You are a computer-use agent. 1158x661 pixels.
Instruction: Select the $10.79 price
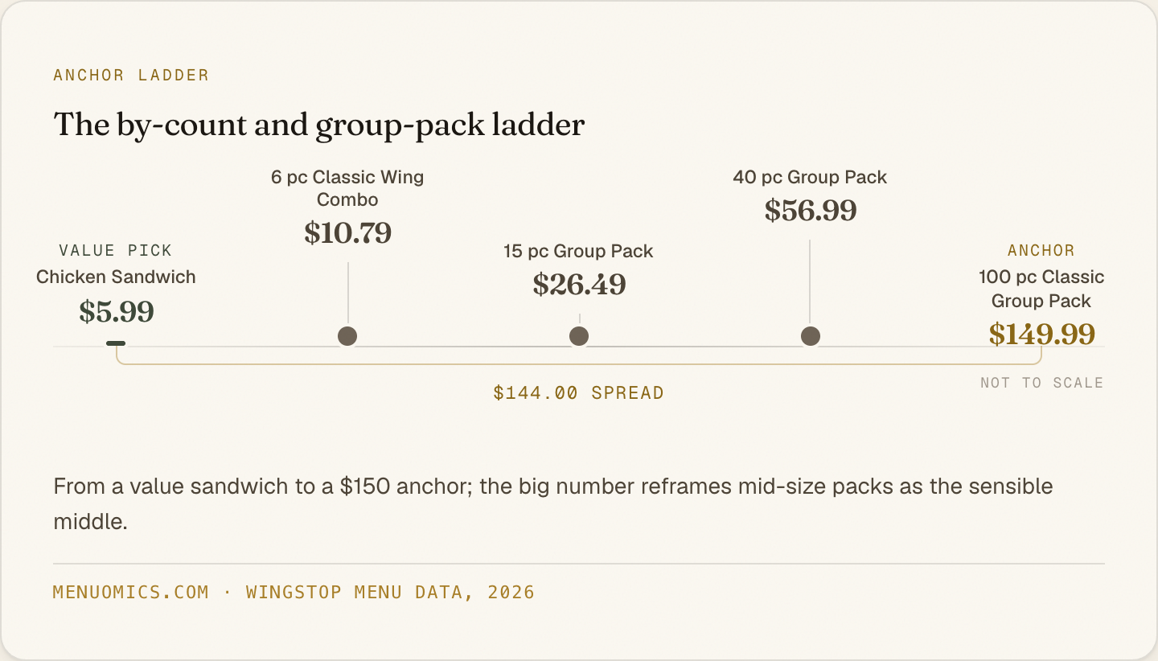(x=347, y=232)
